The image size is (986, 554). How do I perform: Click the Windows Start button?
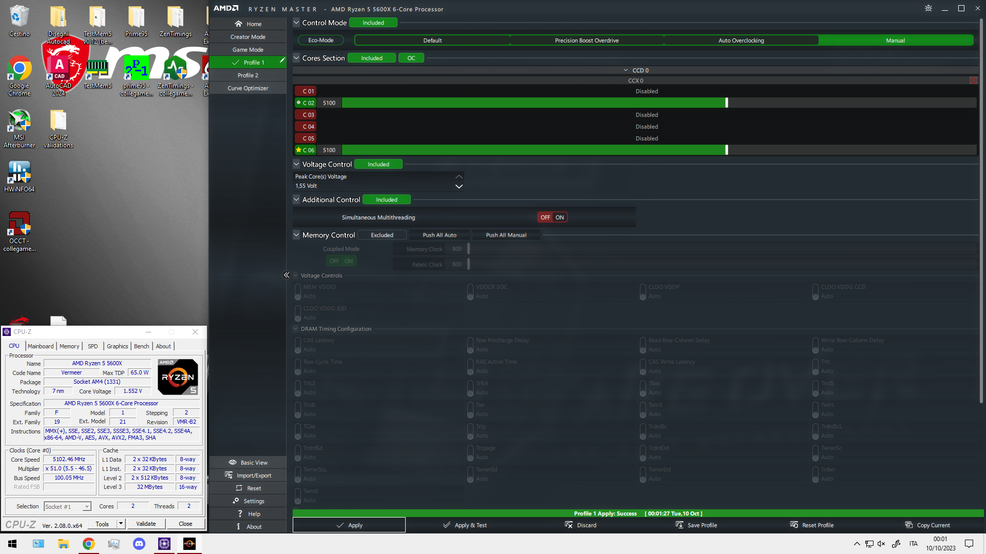12,544
